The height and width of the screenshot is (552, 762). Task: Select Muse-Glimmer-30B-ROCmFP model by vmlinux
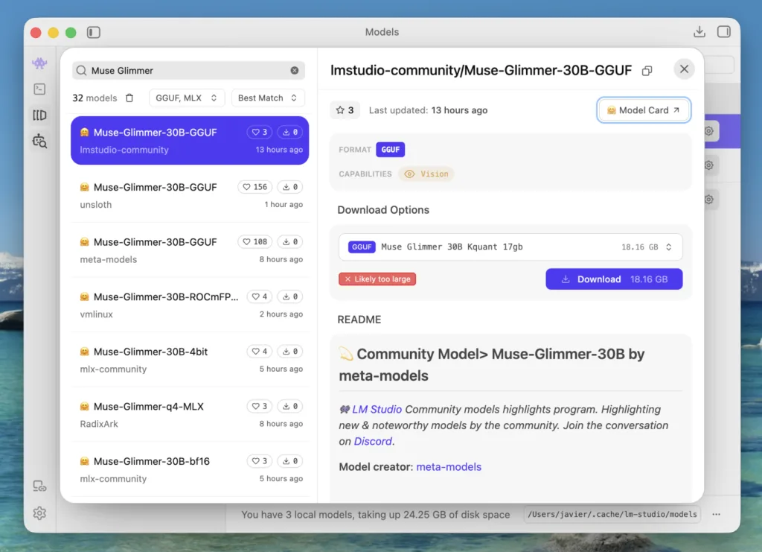pos(190,305)
